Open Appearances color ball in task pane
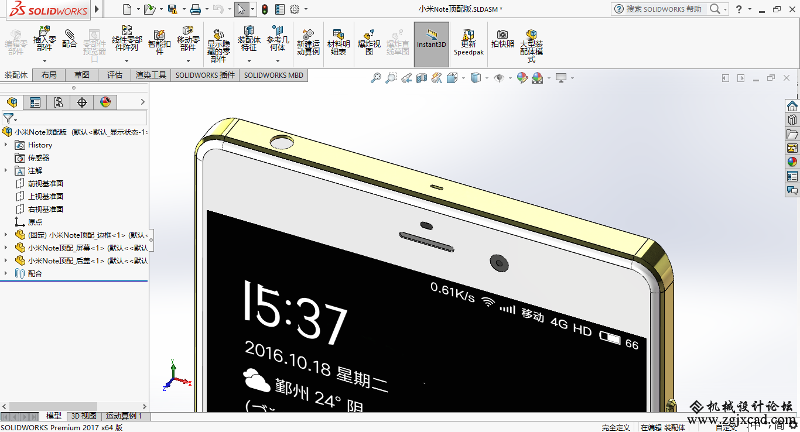The height and width of the screenshot is (432, 800). 792,162
